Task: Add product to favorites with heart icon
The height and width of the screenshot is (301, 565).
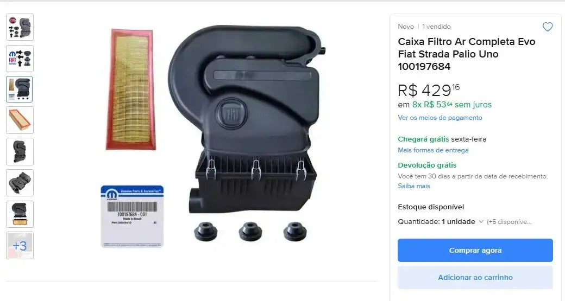Action: [548, 27]
